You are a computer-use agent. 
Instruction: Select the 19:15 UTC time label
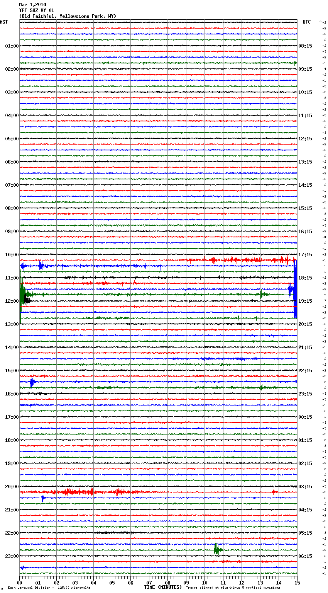(x=305, y=301)
